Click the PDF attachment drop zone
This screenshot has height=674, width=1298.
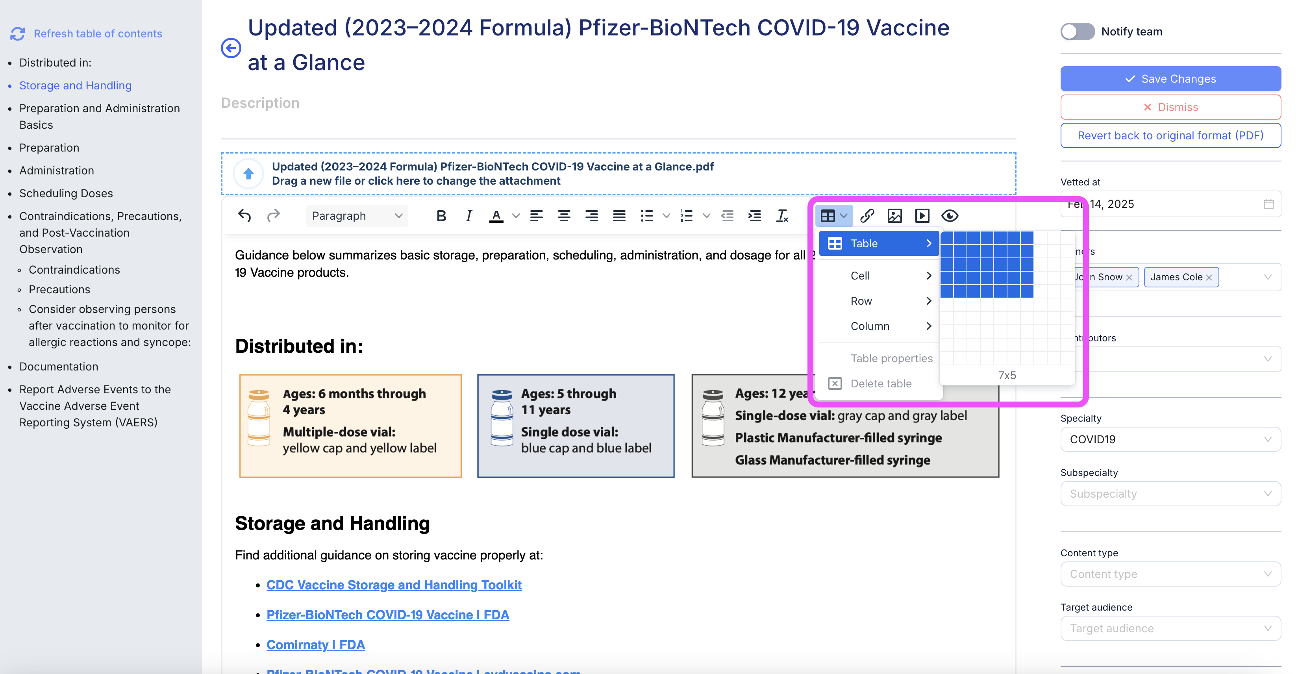[x=618, y=174]
